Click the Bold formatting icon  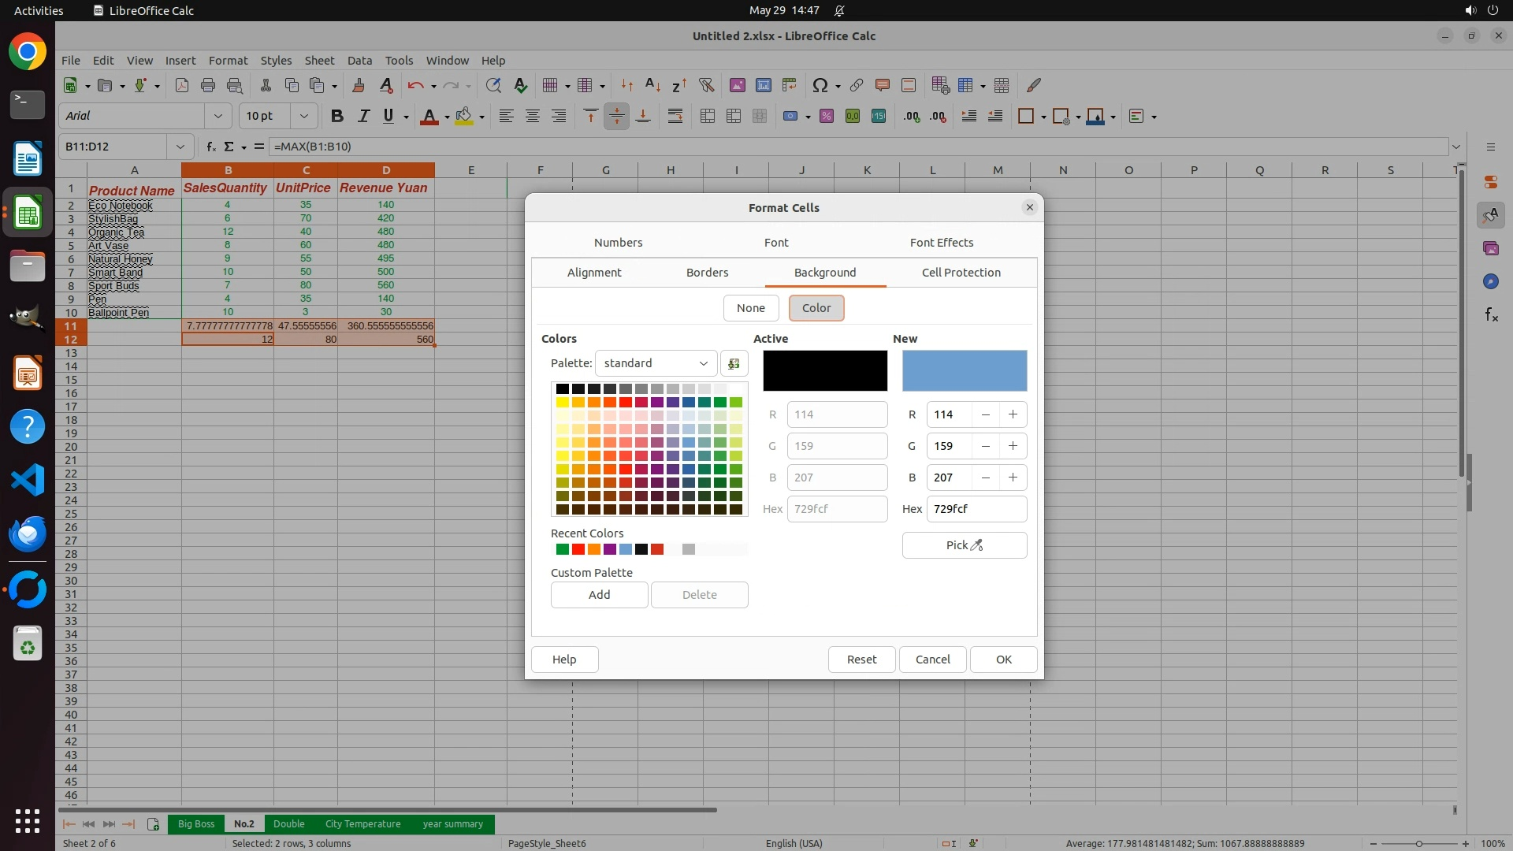[337, 116]
